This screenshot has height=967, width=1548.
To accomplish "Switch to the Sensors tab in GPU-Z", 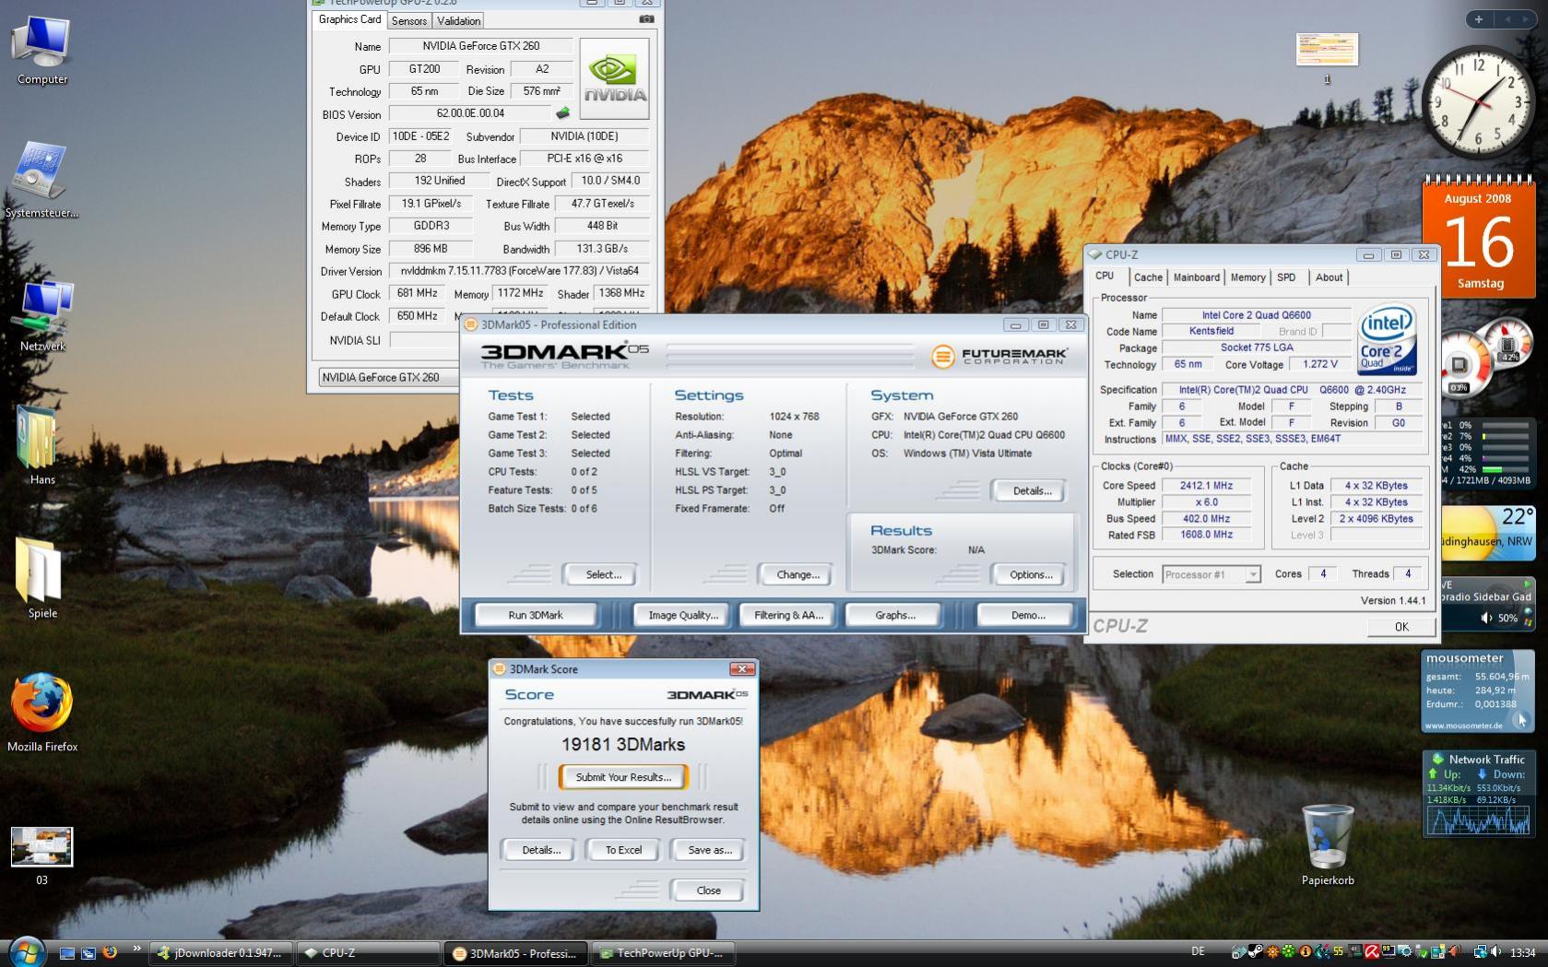I will (408, 20).
